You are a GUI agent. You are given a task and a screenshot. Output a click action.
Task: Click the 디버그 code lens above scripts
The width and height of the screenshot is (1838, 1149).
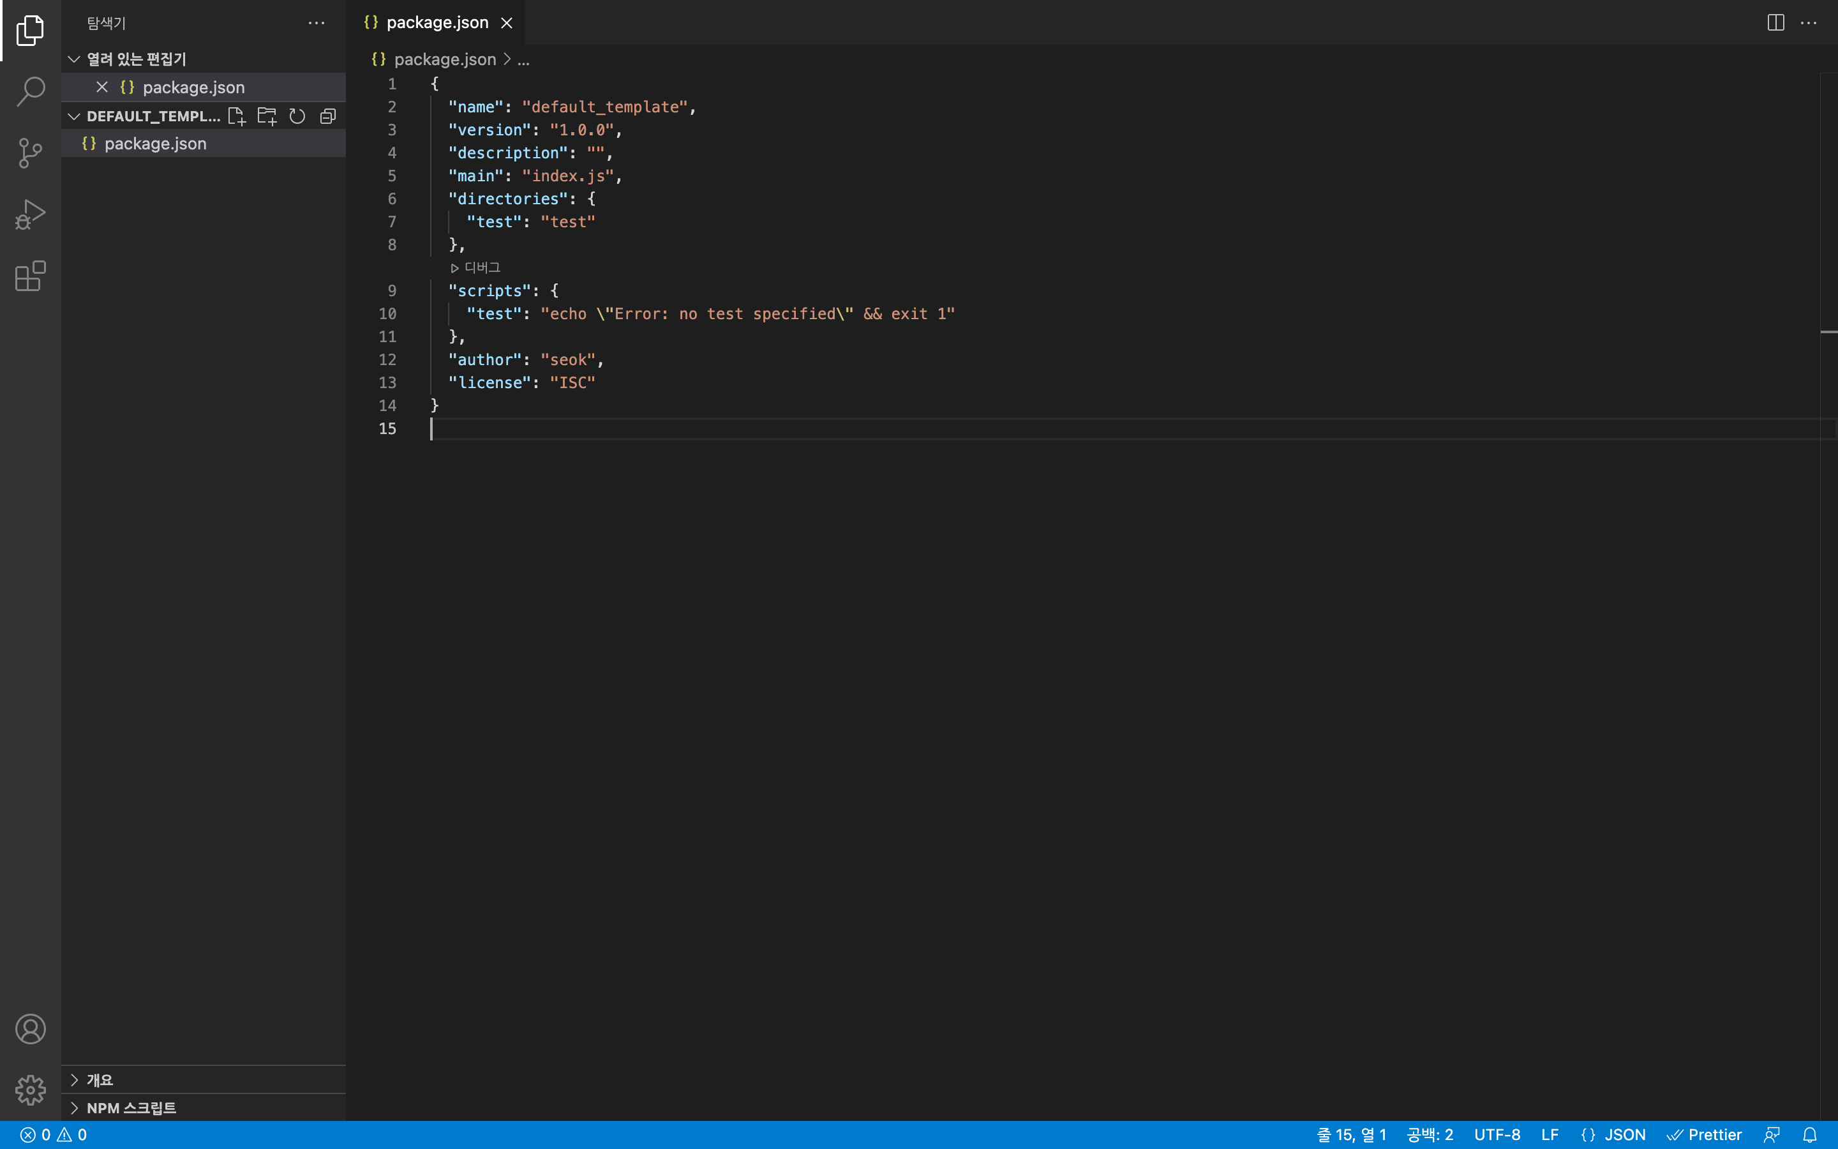pyautogui.click(x=475, y=267)
